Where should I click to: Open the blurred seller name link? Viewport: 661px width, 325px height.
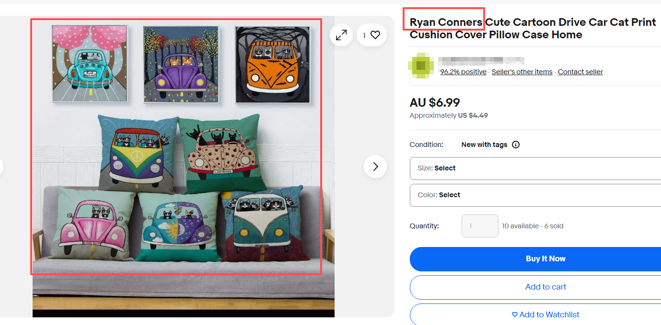[481, 60]
